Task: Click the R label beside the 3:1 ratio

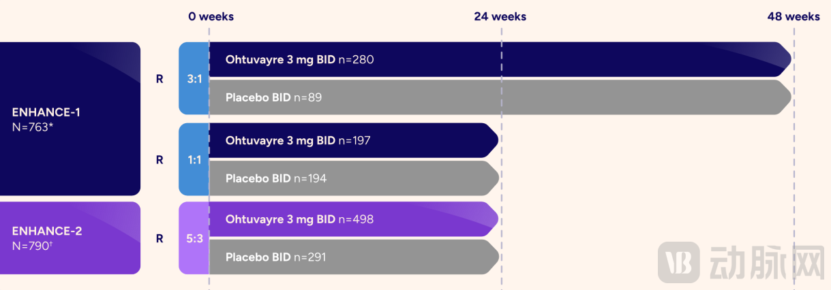Action: [160, 79]
